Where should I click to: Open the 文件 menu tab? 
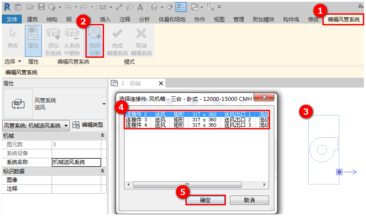point(12,20)
